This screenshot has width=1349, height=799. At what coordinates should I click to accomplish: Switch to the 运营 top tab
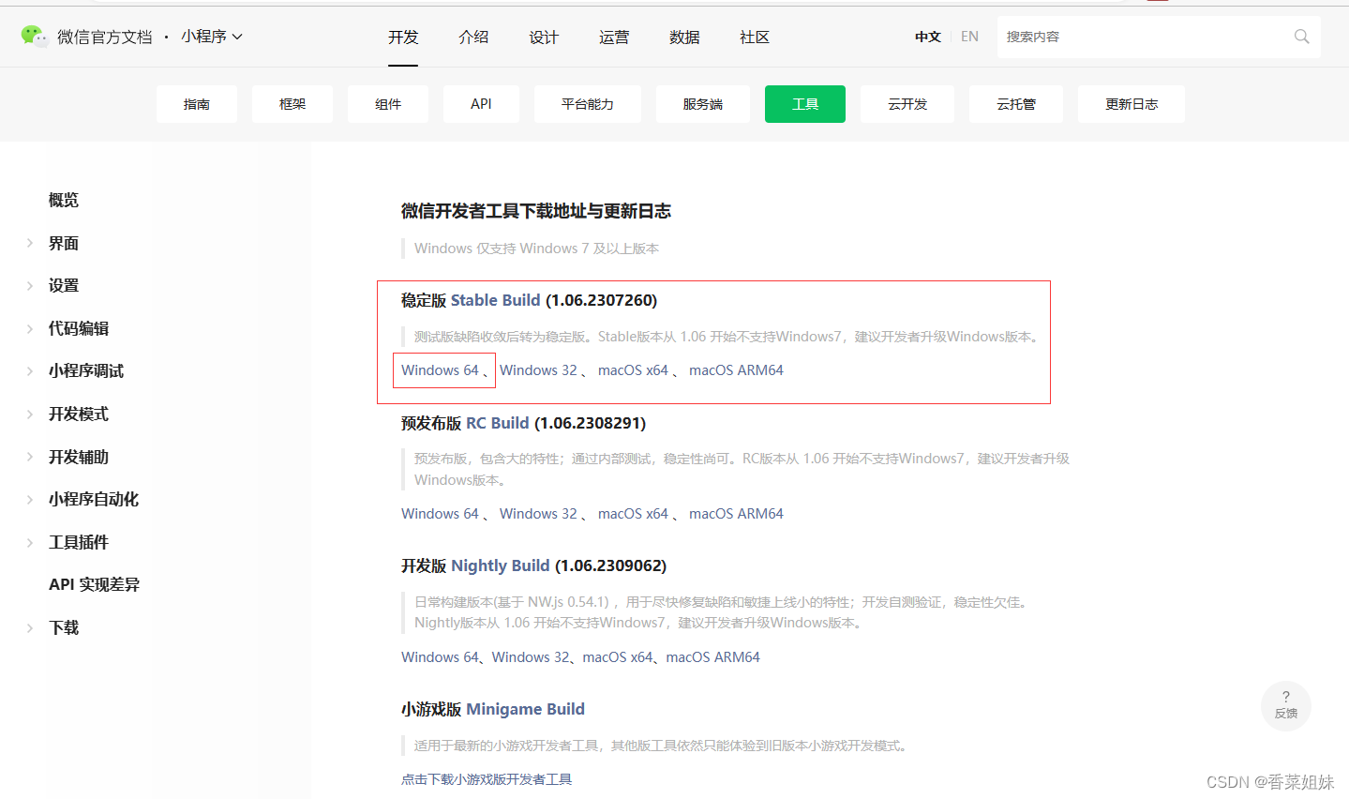614,37
